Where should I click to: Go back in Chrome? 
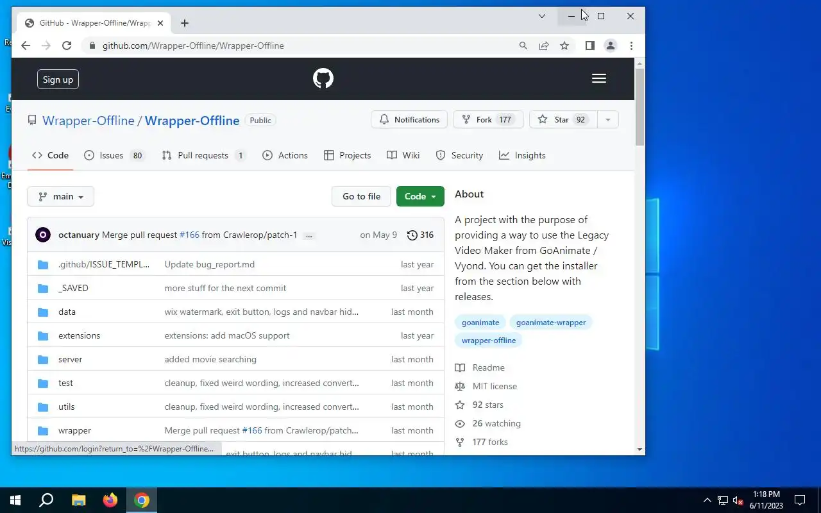click(x=26, y=46)
